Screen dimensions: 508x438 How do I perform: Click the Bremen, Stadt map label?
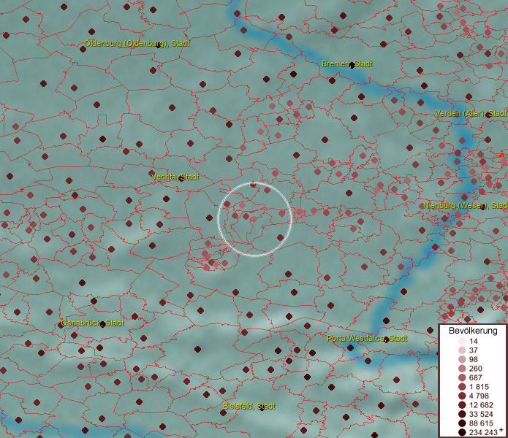(x=347, y=64)
